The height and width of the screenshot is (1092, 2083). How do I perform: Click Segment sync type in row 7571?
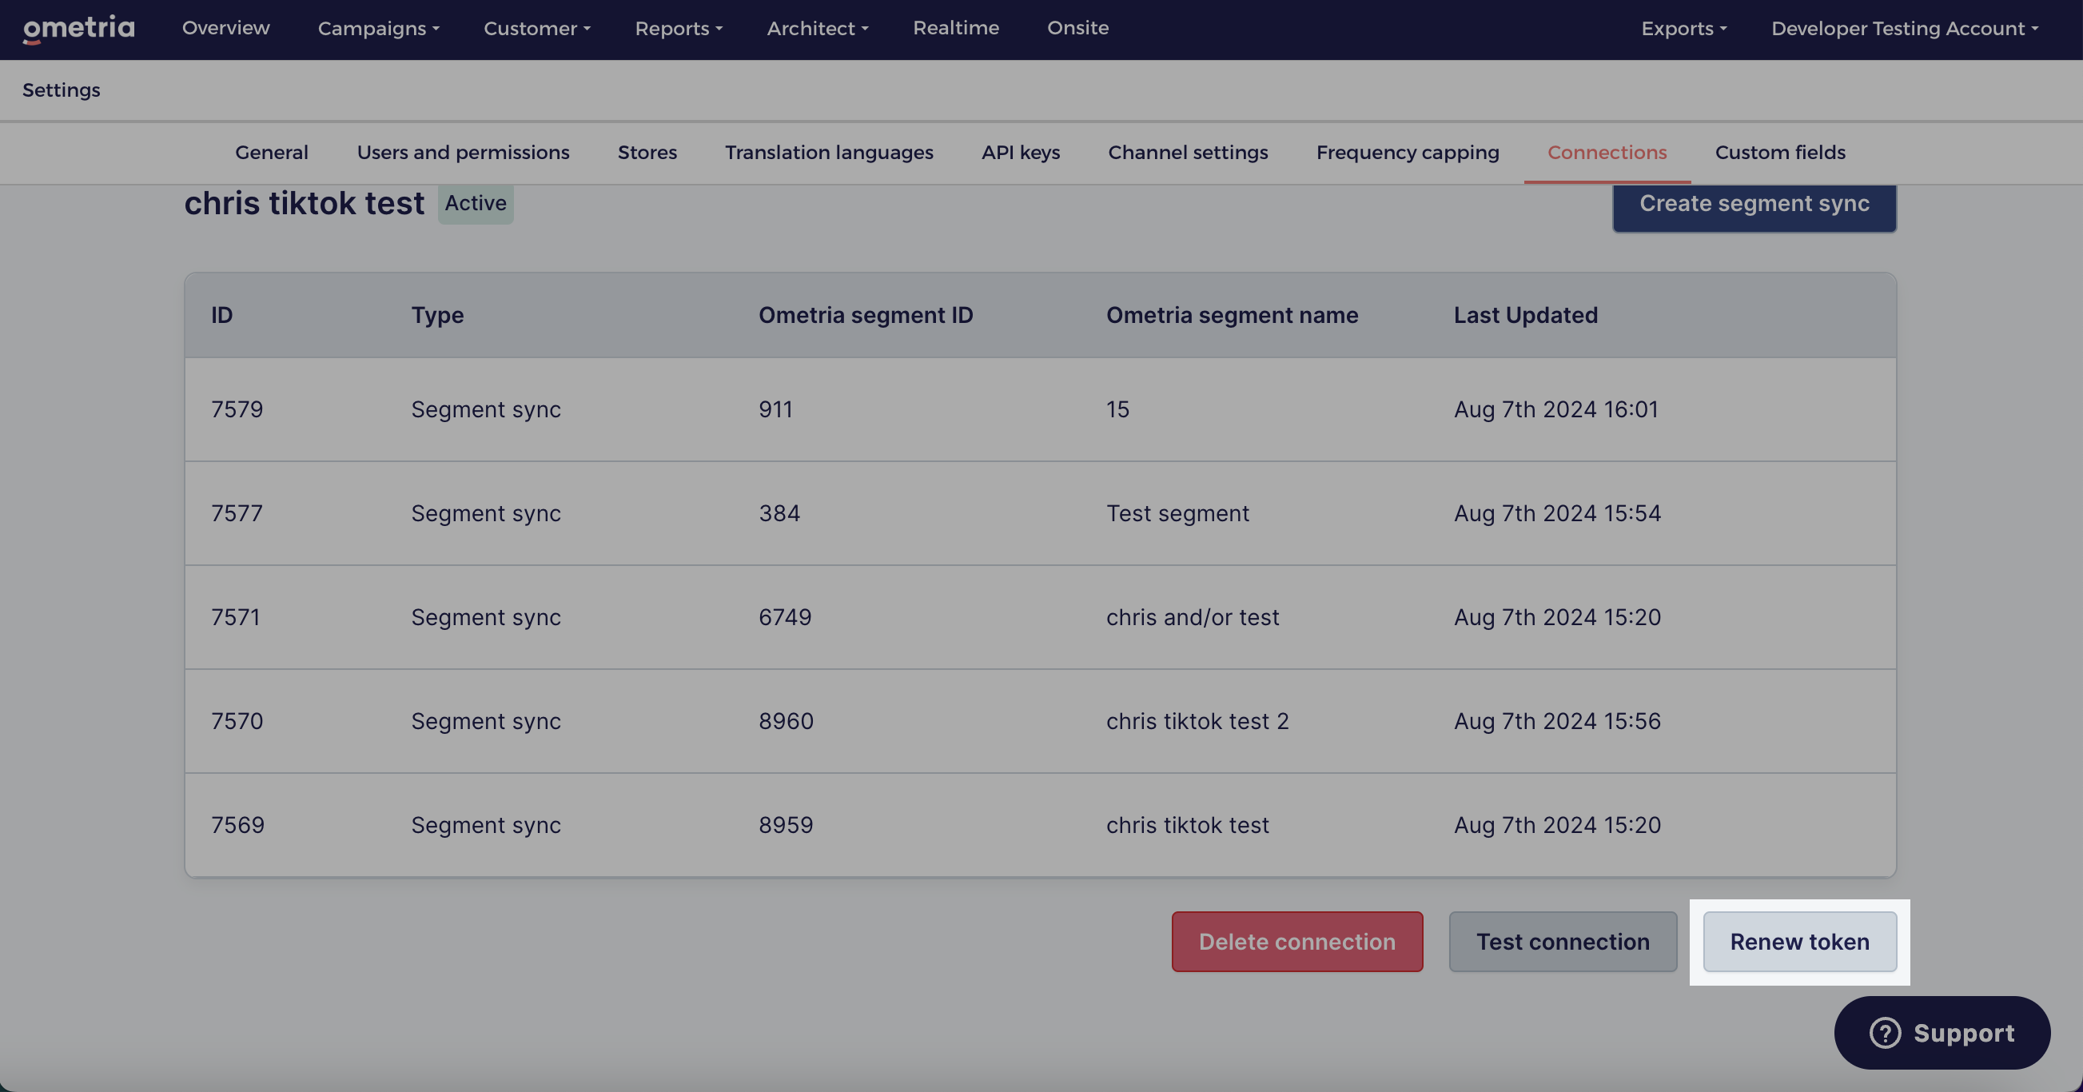[x=485, y=617]
